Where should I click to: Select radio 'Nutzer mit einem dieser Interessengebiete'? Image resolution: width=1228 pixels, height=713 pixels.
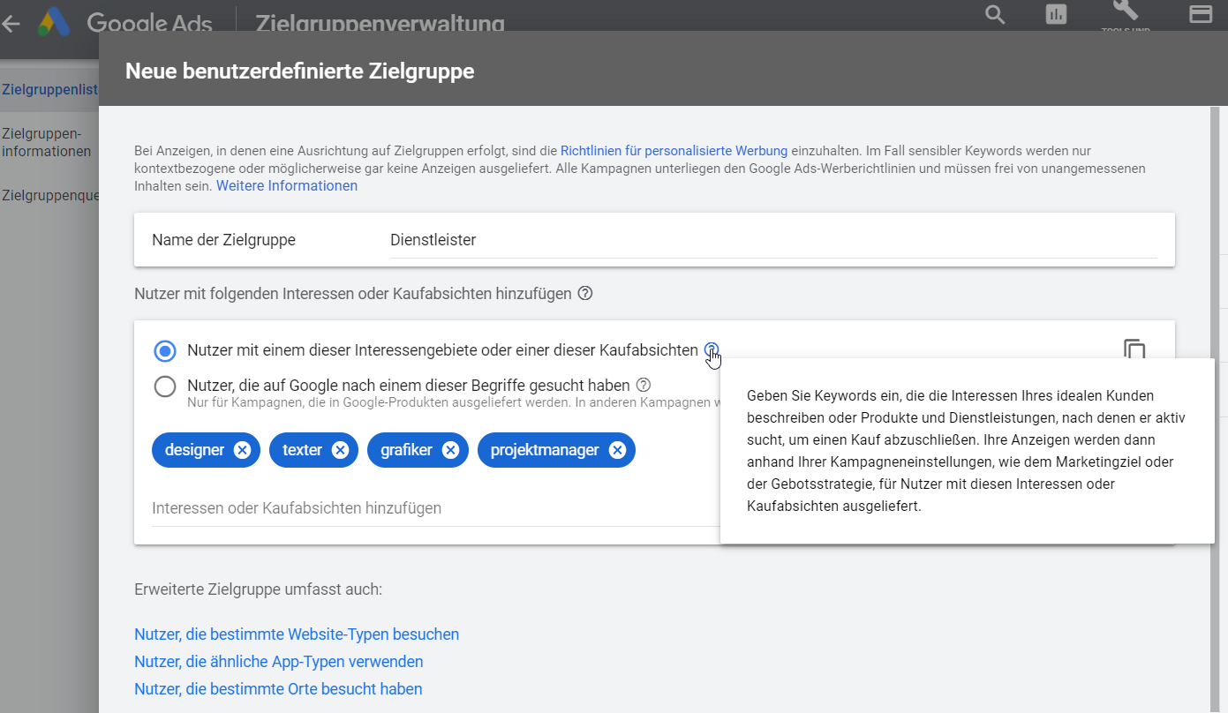[x=164, y=350]
